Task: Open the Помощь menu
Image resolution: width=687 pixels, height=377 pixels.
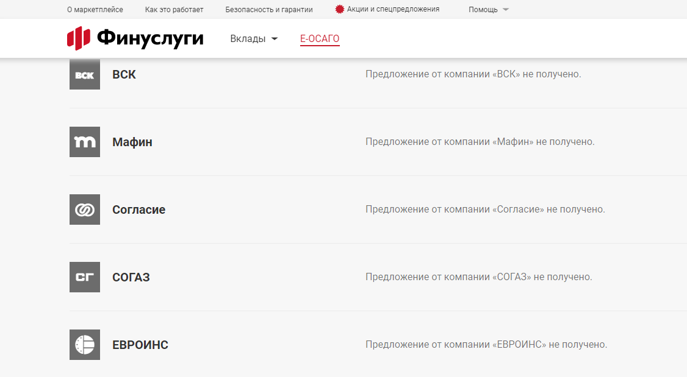Action: (483, 10)
